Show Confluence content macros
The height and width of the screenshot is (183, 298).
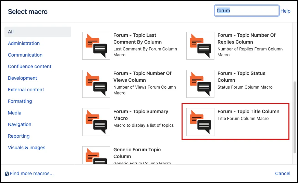point(30,66)
